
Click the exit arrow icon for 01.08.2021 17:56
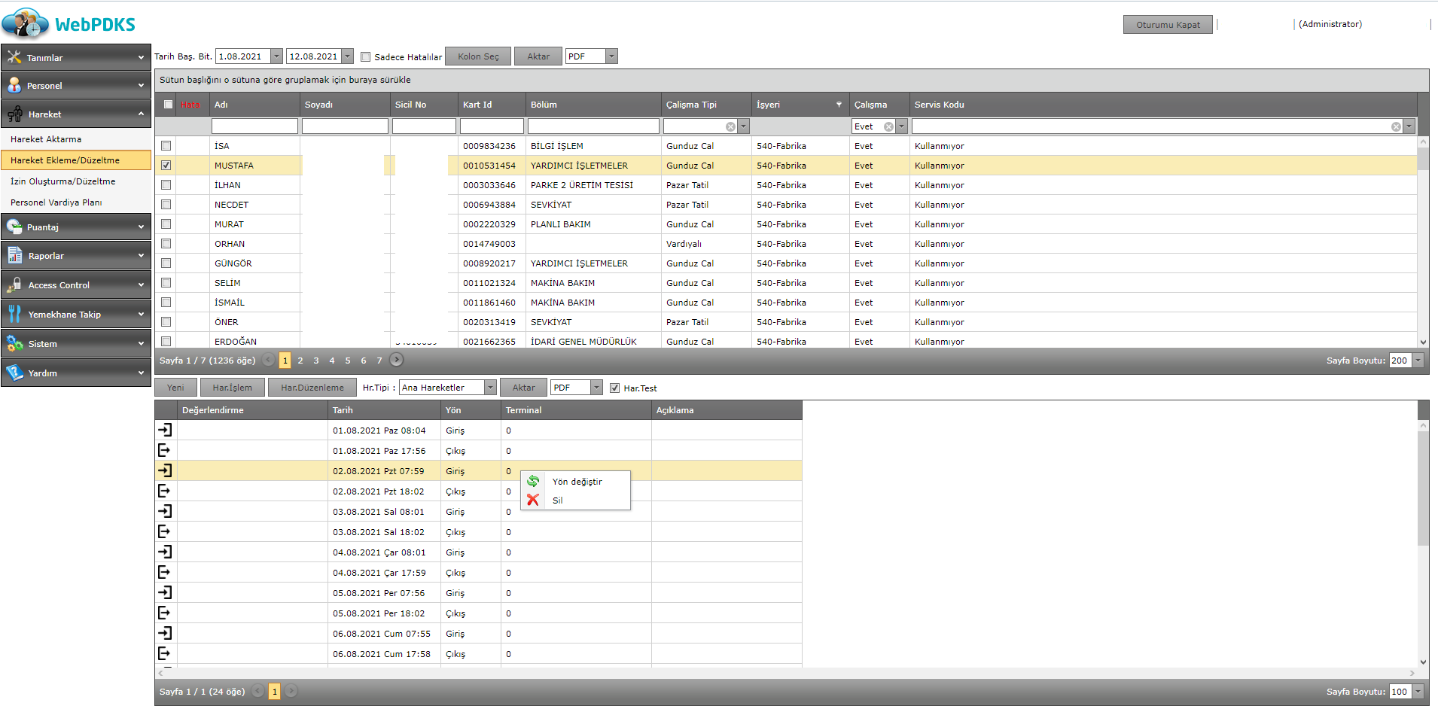pyautogui.click(x=165, y=450)
